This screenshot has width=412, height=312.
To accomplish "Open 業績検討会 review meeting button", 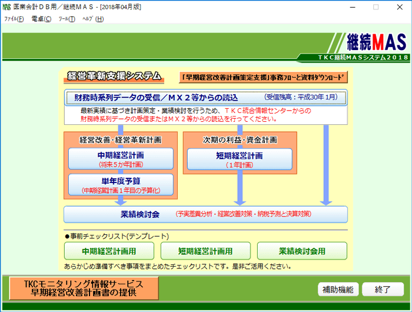I will click(x=205, y=214).
